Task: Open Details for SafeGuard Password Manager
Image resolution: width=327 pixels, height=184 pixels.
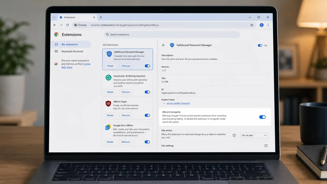Action: [x=110, y=66]
